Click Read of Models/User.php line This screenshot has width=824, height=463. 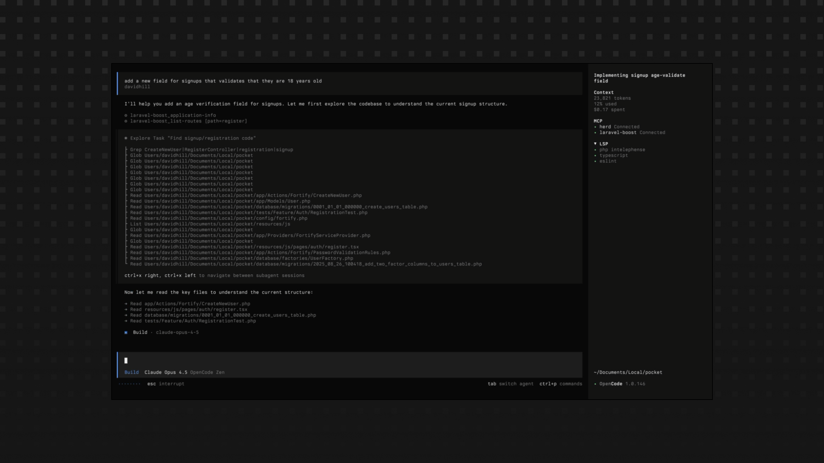click(220, 201)
